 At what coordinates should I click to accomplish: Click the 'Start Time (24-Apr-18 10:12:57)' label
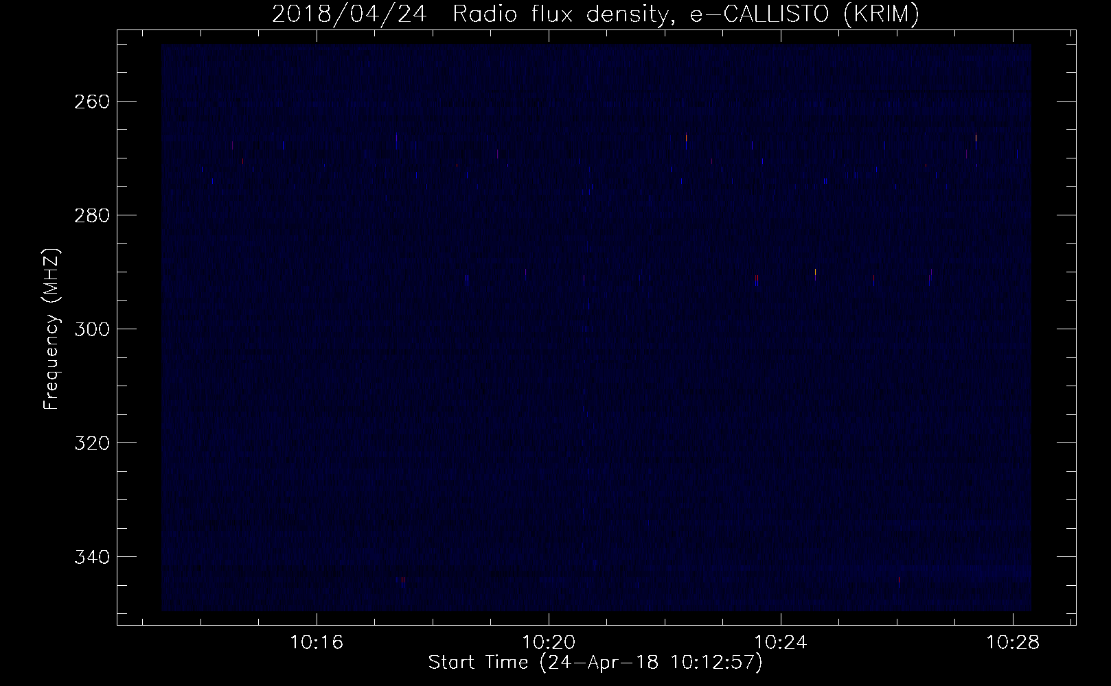595,663
